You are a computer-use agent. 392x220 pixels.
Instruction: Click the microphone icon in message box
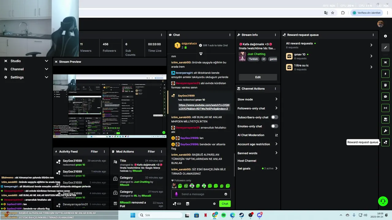click(176, 194)
